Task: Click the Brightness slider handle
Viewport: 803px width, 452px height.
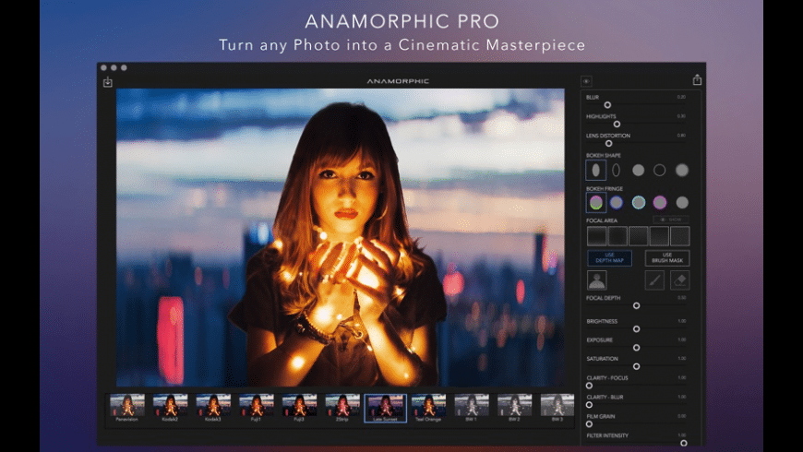Action: tap(637, 329)
